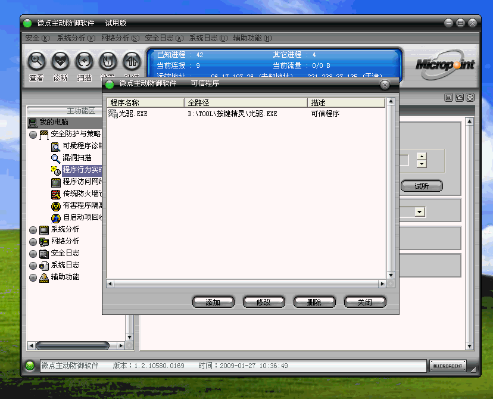Click the 添加 button
493x399 pixels.
(x=213, y=302)
